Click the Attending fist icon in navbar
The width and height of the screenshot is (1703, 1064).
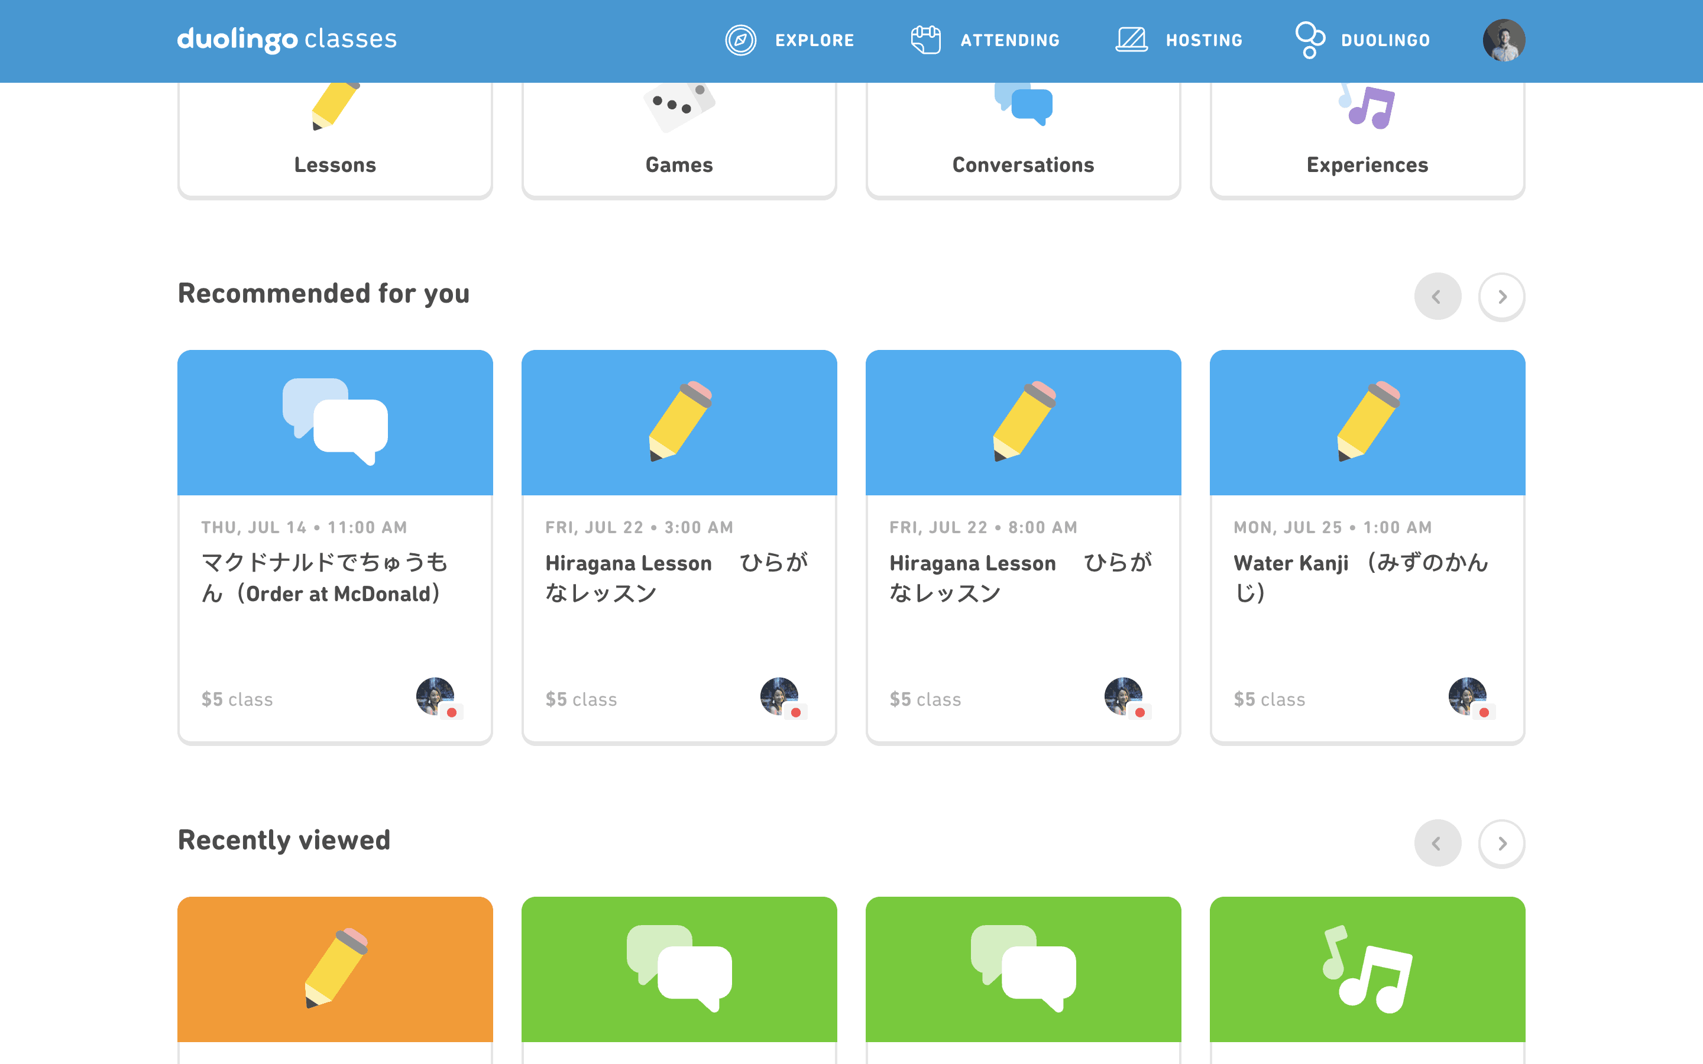(x=925, y=40)
